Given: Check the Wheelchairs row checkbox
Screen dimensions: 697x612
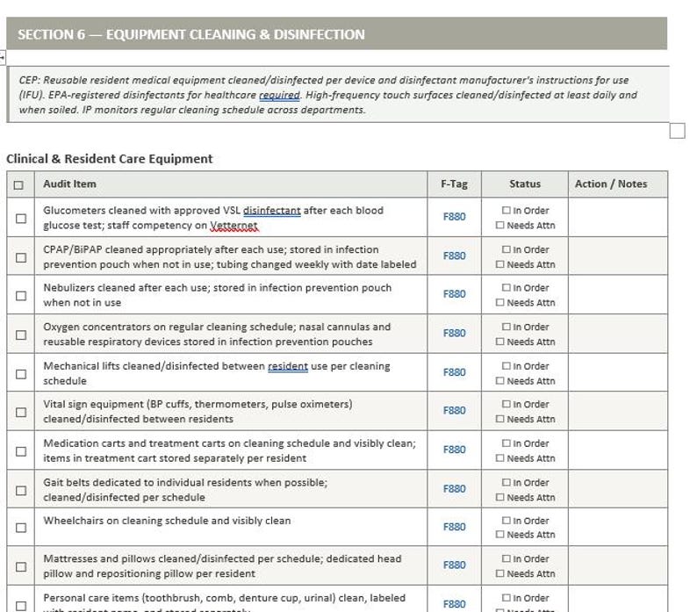Looking at the screenshot, I should [21, 528].
